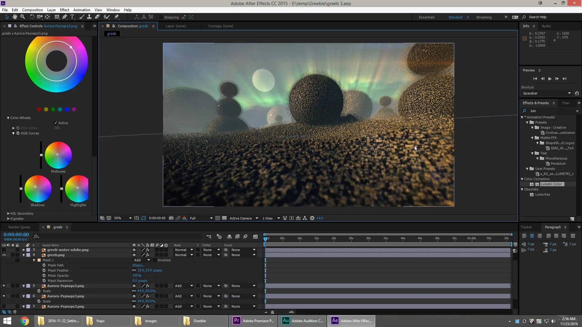
Task: Toggle Inverted checkbox on Mask 1
Action: point(155,260)
